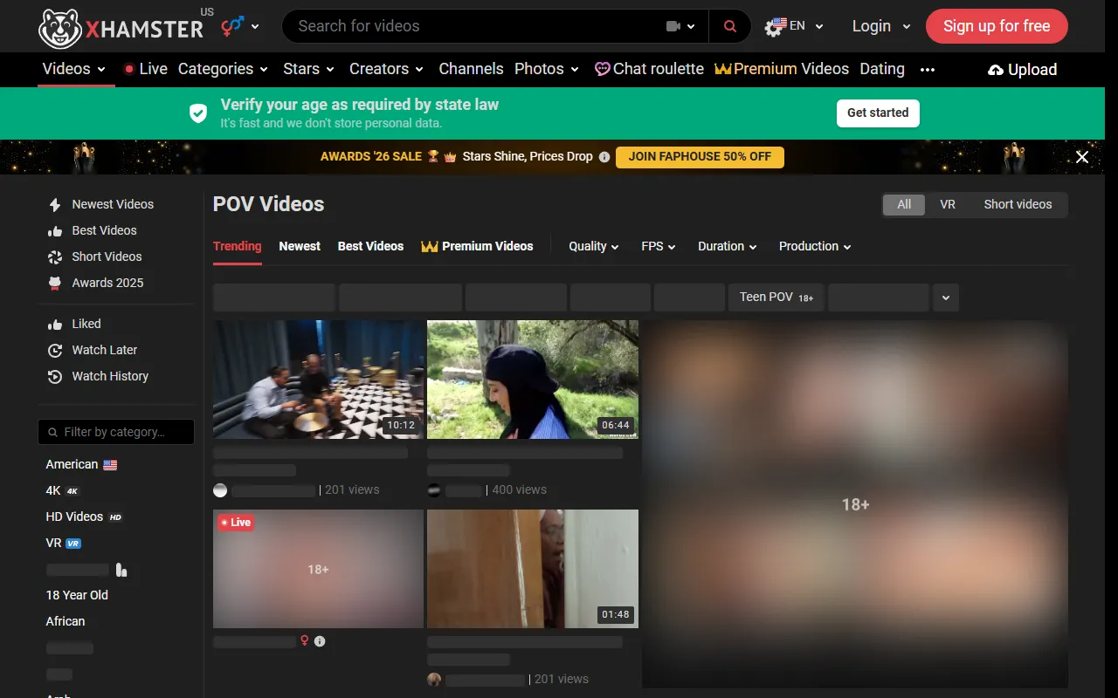Switch to the Best Videos tab
The width and height of the screenshot is (1118, 698).
pos(370,246)
